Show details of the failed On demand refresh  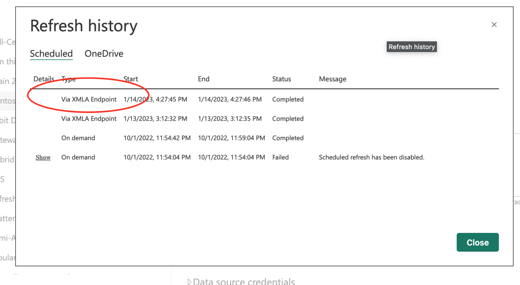(x=43, y=157)
